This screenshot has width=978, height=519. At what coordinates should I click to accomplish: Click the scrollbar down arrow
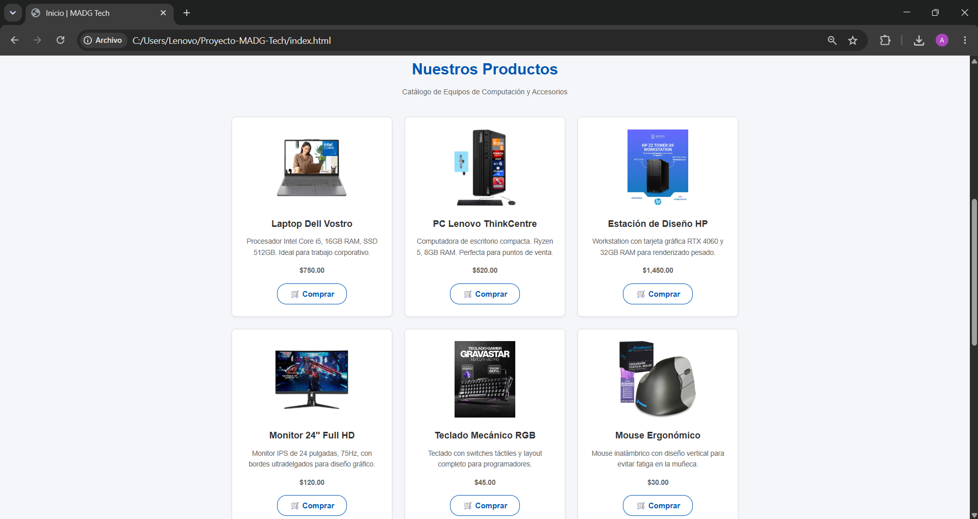tap(974, 515)
